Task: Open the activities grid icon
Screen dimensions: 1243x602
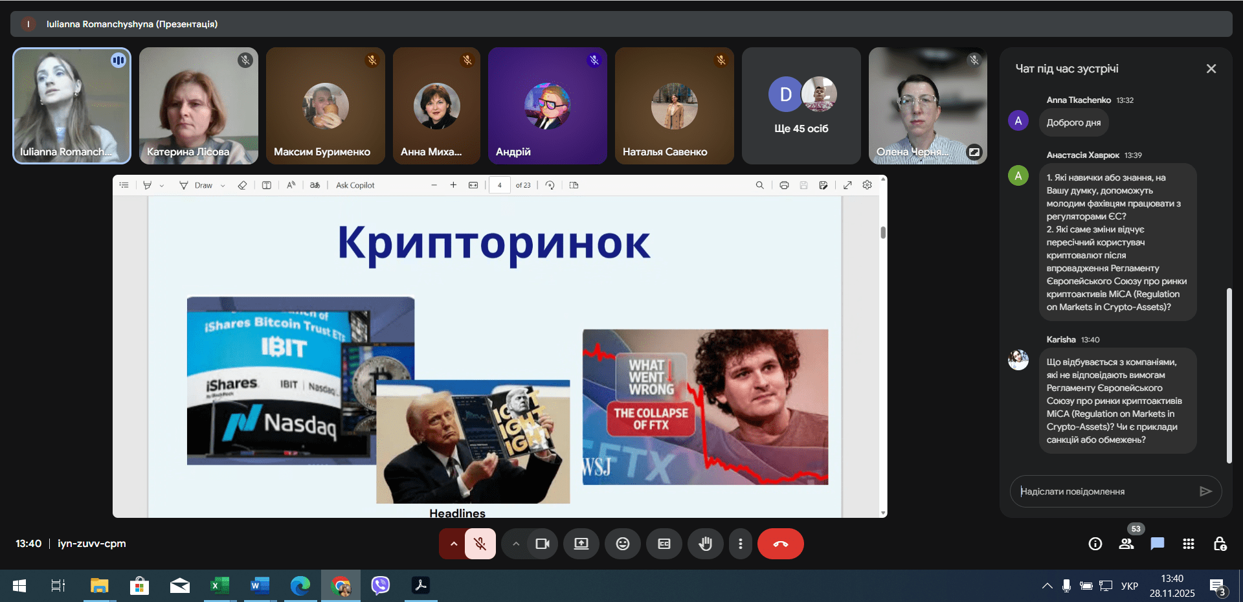Action: 1188,544
